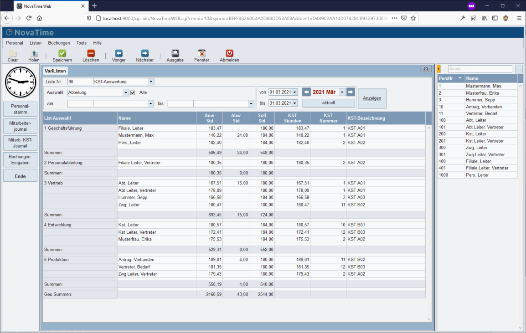Select the VariListen tab
This screenshot has height=333, width=526.
point(55,71)
